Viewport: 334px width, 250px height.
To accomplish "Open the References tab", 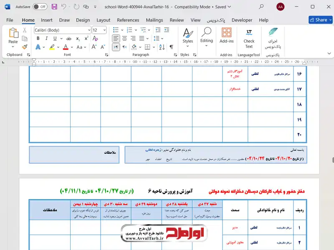I will [128, 20].
